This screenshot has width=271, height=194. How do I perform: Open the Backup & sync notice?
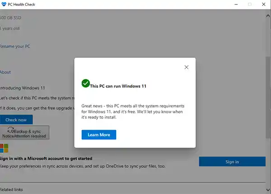click(24, 132)
